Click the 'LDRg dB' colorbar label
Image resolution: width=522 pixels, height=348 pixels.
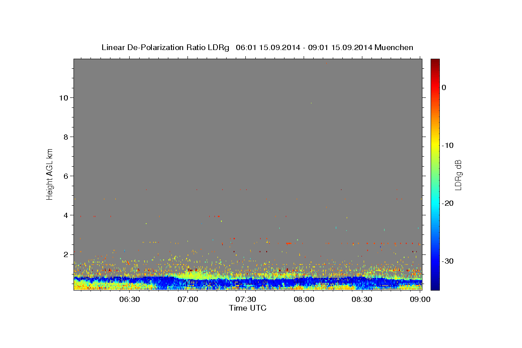(458, 175)
